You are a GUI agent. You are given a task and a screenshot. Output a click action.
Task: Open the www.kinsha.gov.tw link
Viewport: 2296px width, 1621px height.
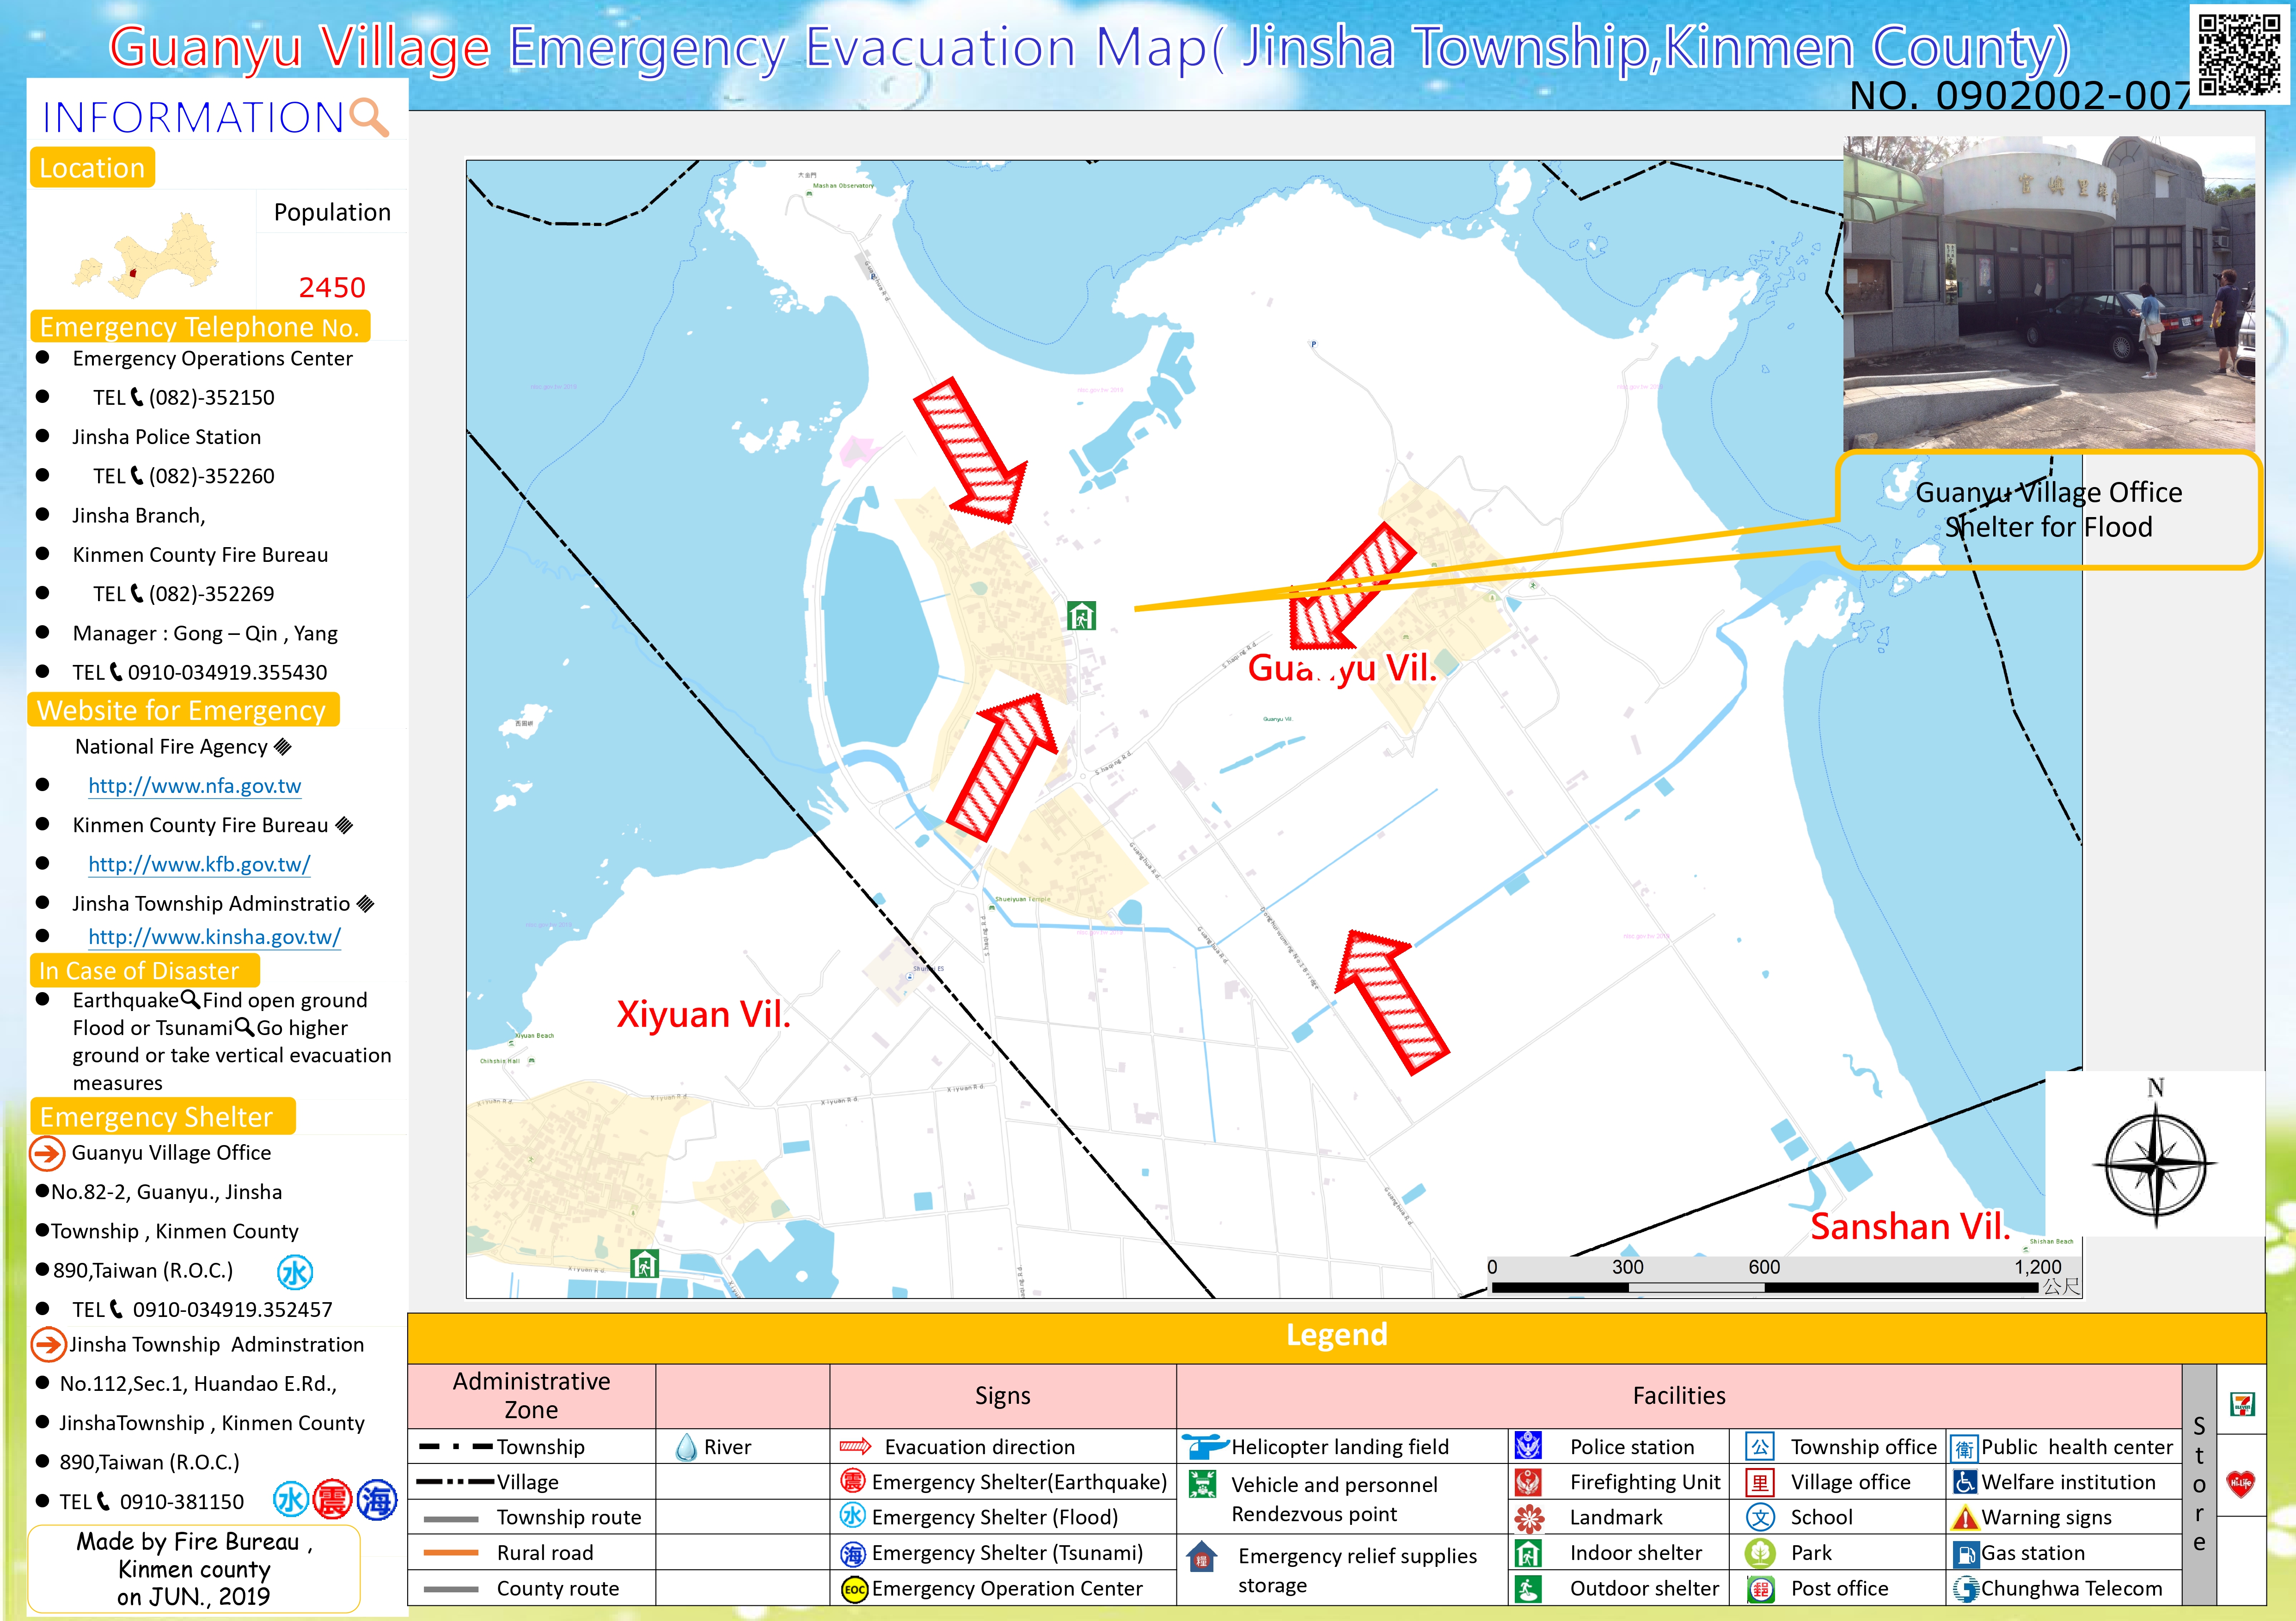point(214,938)
